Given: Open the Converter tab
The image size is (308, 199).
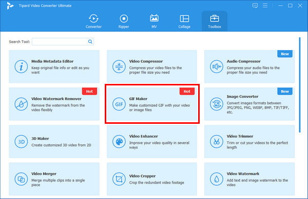Looking at the screenshot, I should (x=93, y=21).
